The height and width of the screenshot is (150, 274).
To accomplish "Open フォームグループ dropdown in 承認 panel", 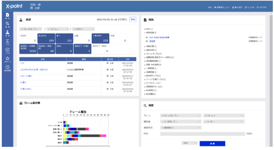I will (31, 29).
